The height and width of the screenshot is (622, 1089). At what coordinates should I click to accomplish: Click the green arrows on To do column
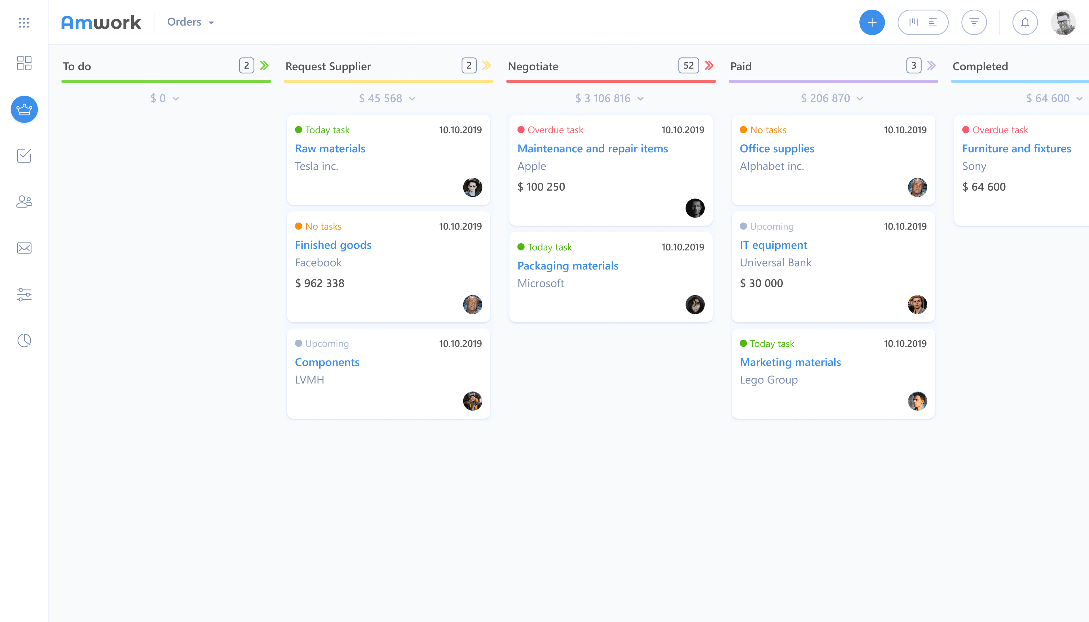click(x=264, y=65)
